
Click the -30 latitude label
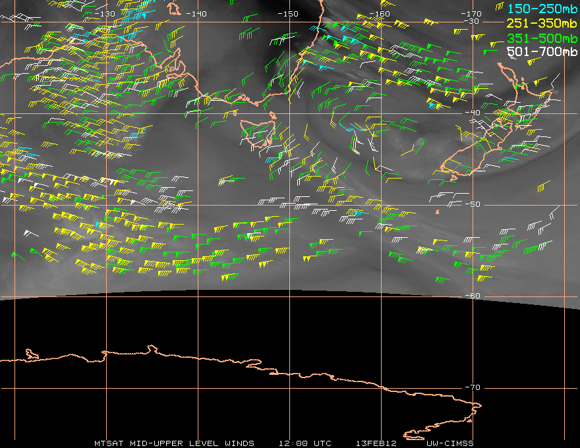471,22
